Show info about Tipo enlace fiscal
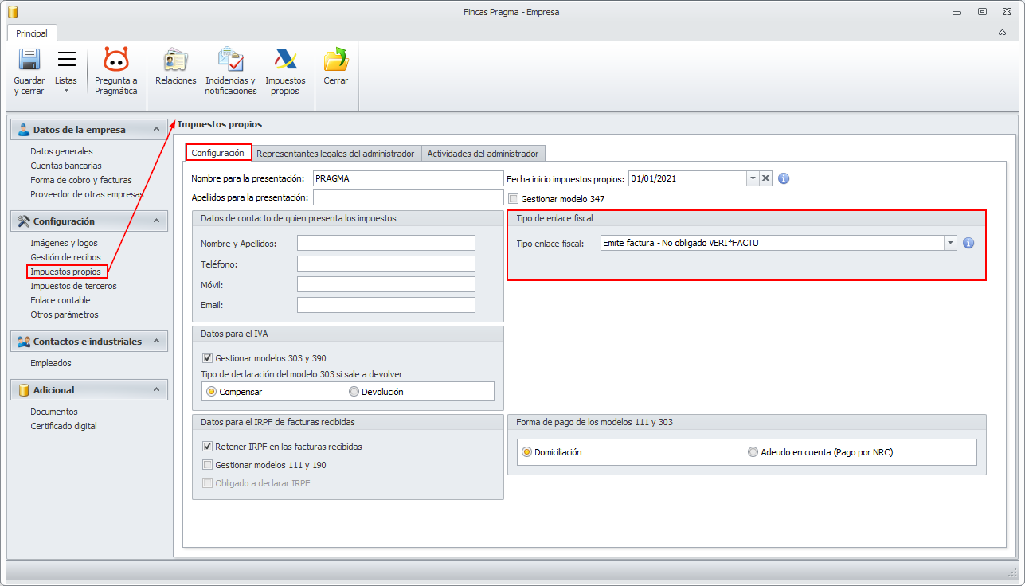This screenshot has height=586, width=1025. pos(968,243)
